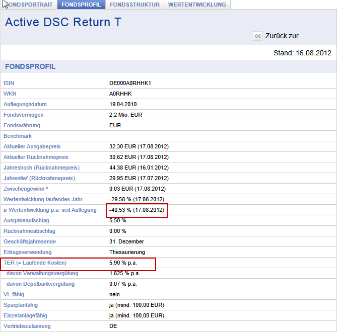Screen dimensions: 339x332
Task: Click the Ertragsverwendung label
Action: (28, 253)
